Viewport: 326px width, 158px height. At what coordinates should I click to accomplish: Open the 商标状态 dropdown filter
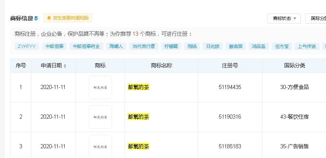(284, 18)
